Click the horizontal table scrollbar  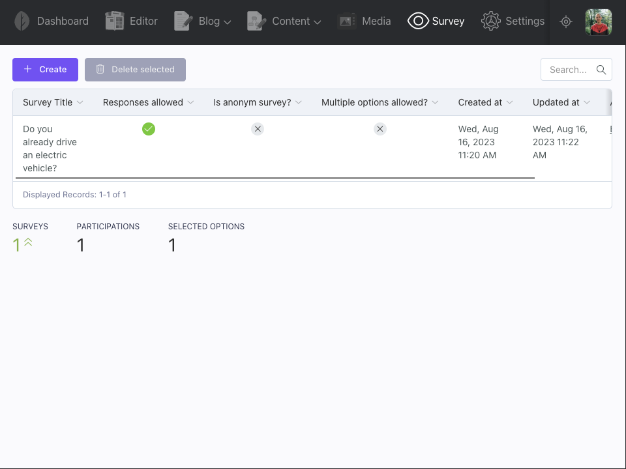[x=275, y=178]
